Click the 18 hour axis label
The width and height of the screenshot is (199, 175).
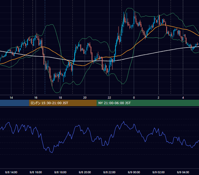point(60,98)
